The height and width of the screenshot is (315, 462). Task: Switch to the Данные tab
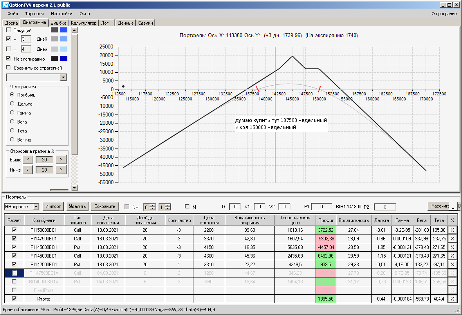click(126, 23)
